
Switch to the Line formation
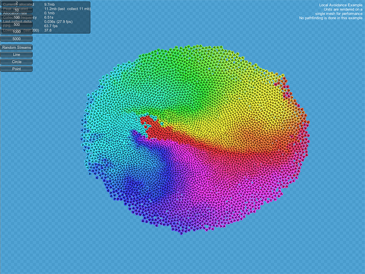click(16, 54)
